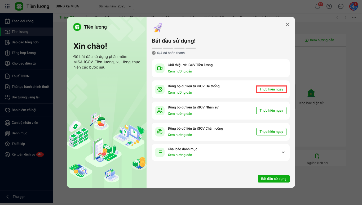Click the chat bubble more-options icon
362x205 pixels.
(341, 6)
